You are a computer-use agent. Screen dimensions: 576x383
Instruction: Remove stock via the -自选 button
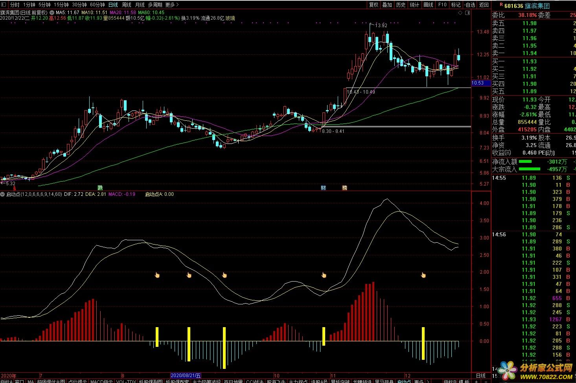tap(469, 5)
